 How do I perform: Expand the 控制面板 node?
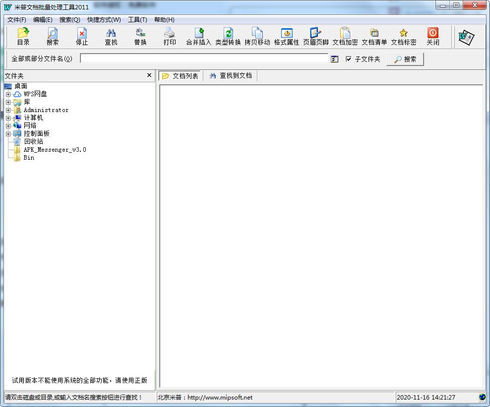8,134
